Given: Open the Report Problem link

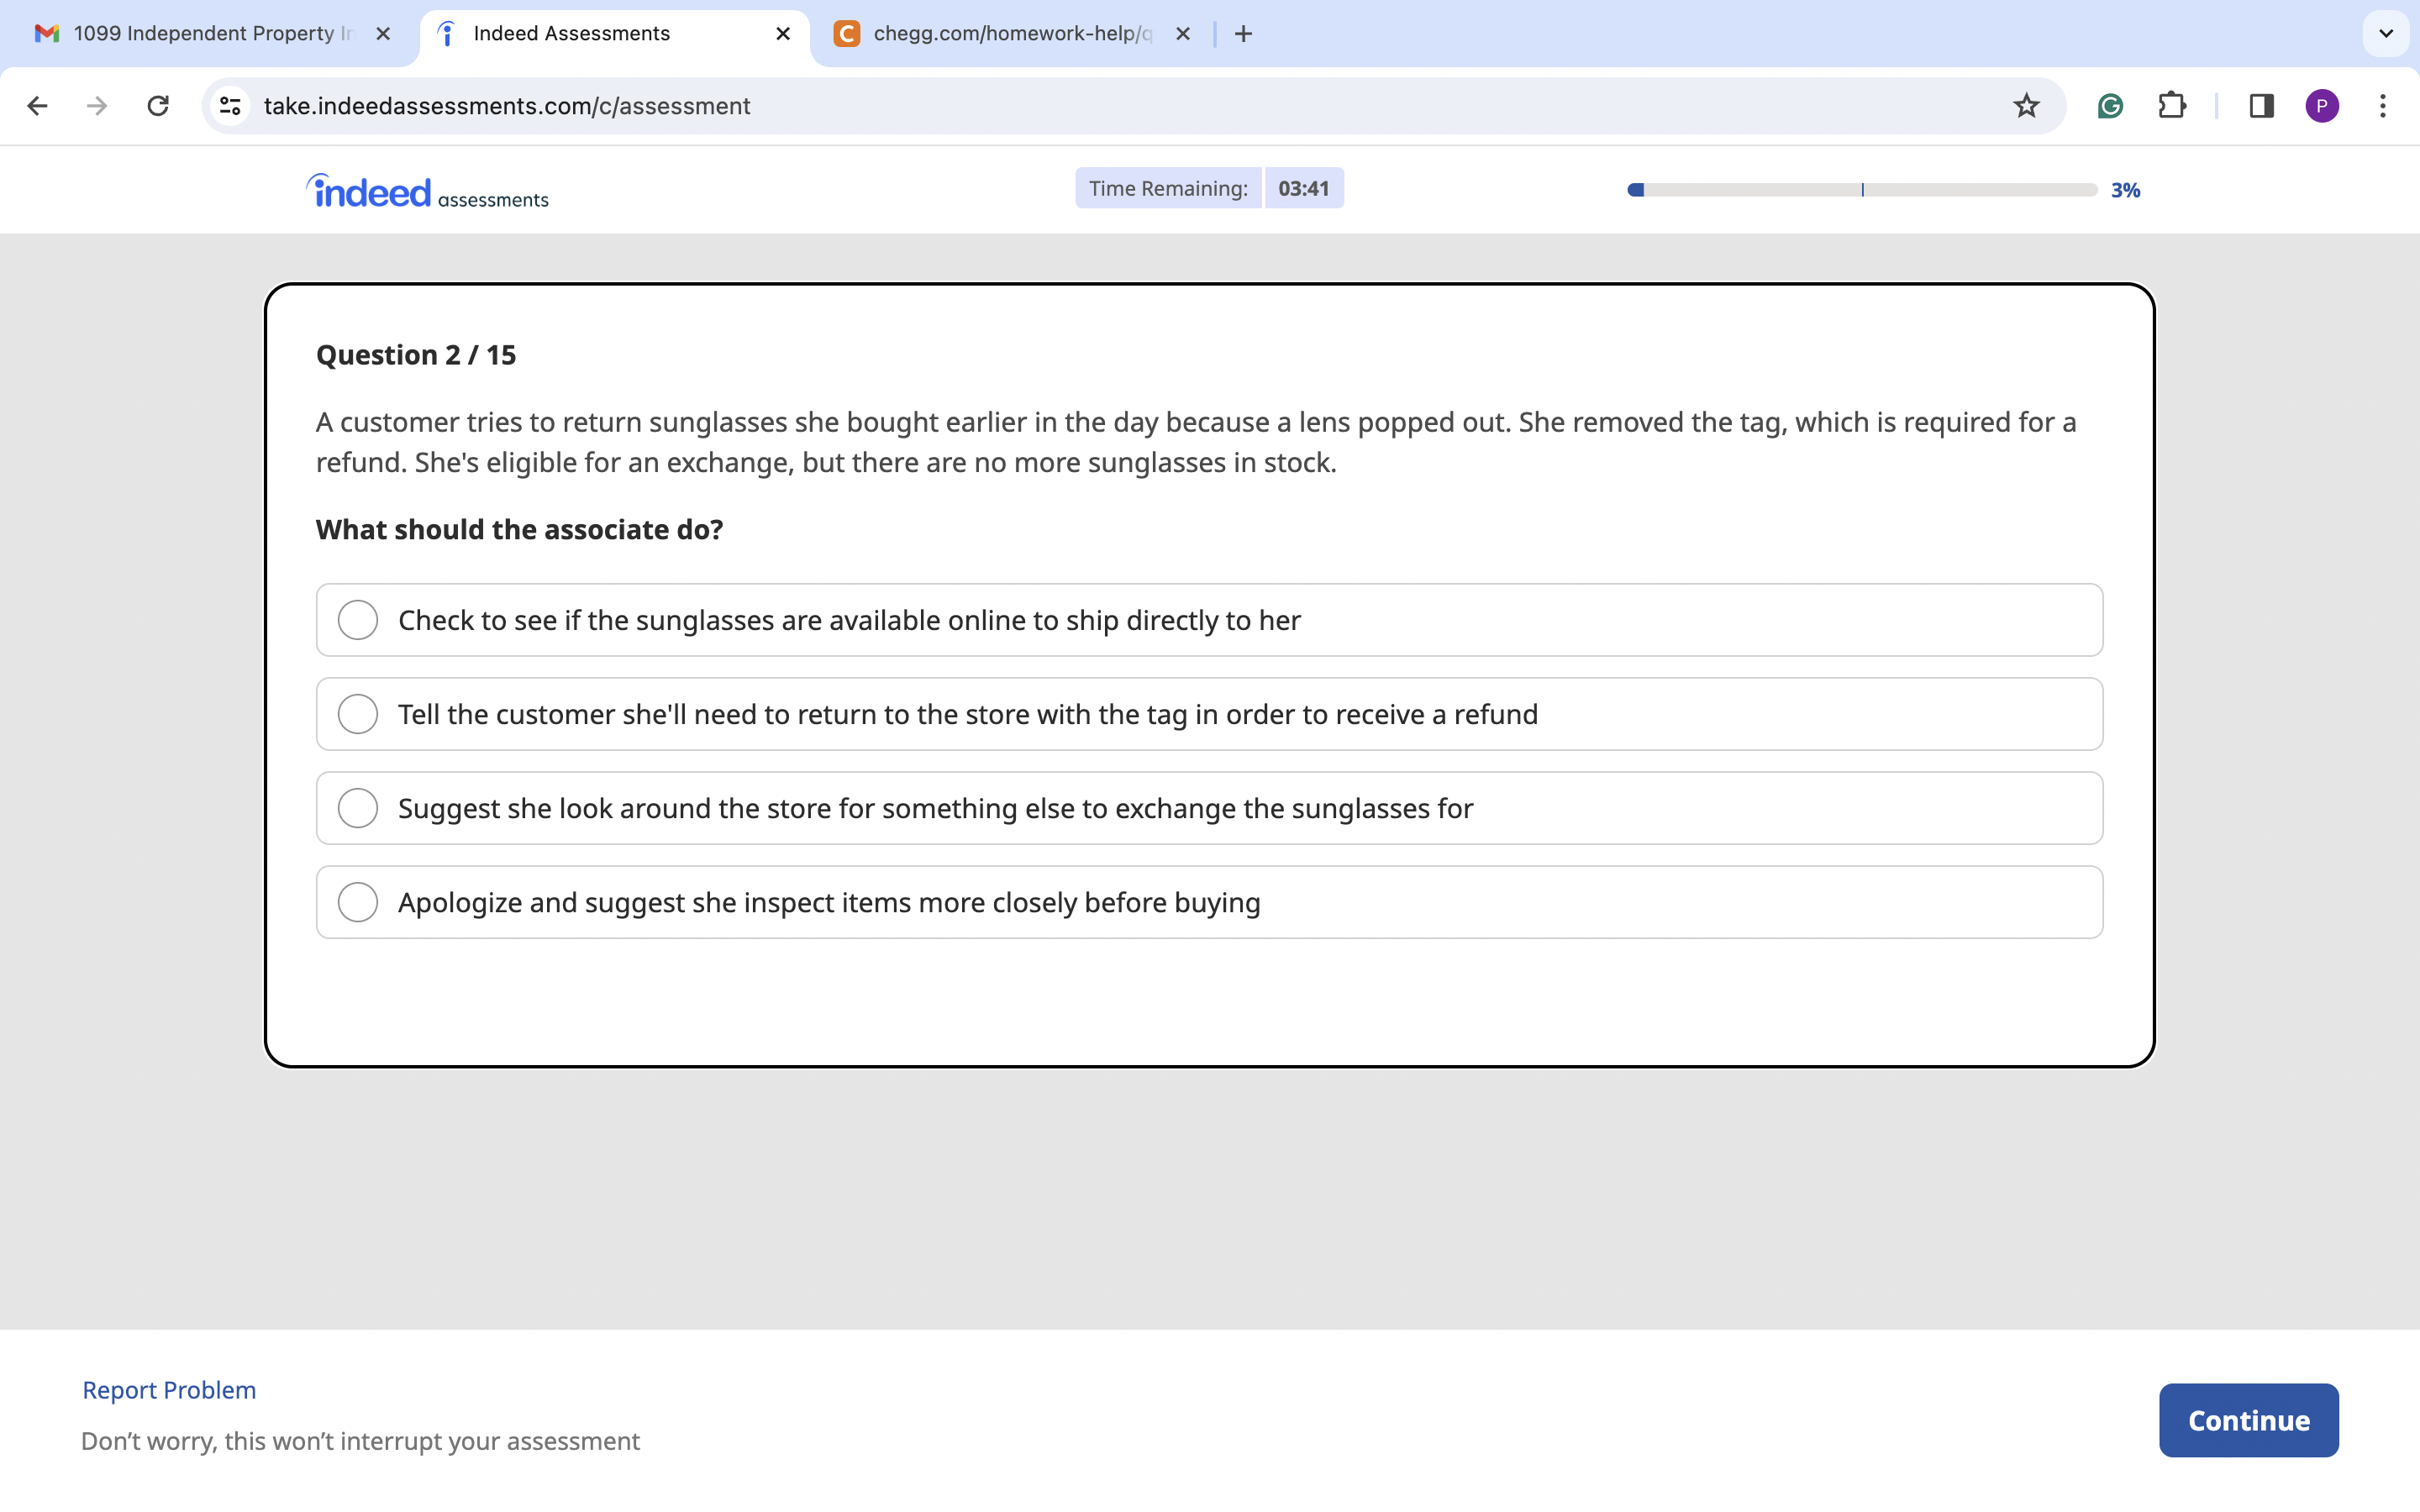Looking at the screenshot, I should (168, 1389).
